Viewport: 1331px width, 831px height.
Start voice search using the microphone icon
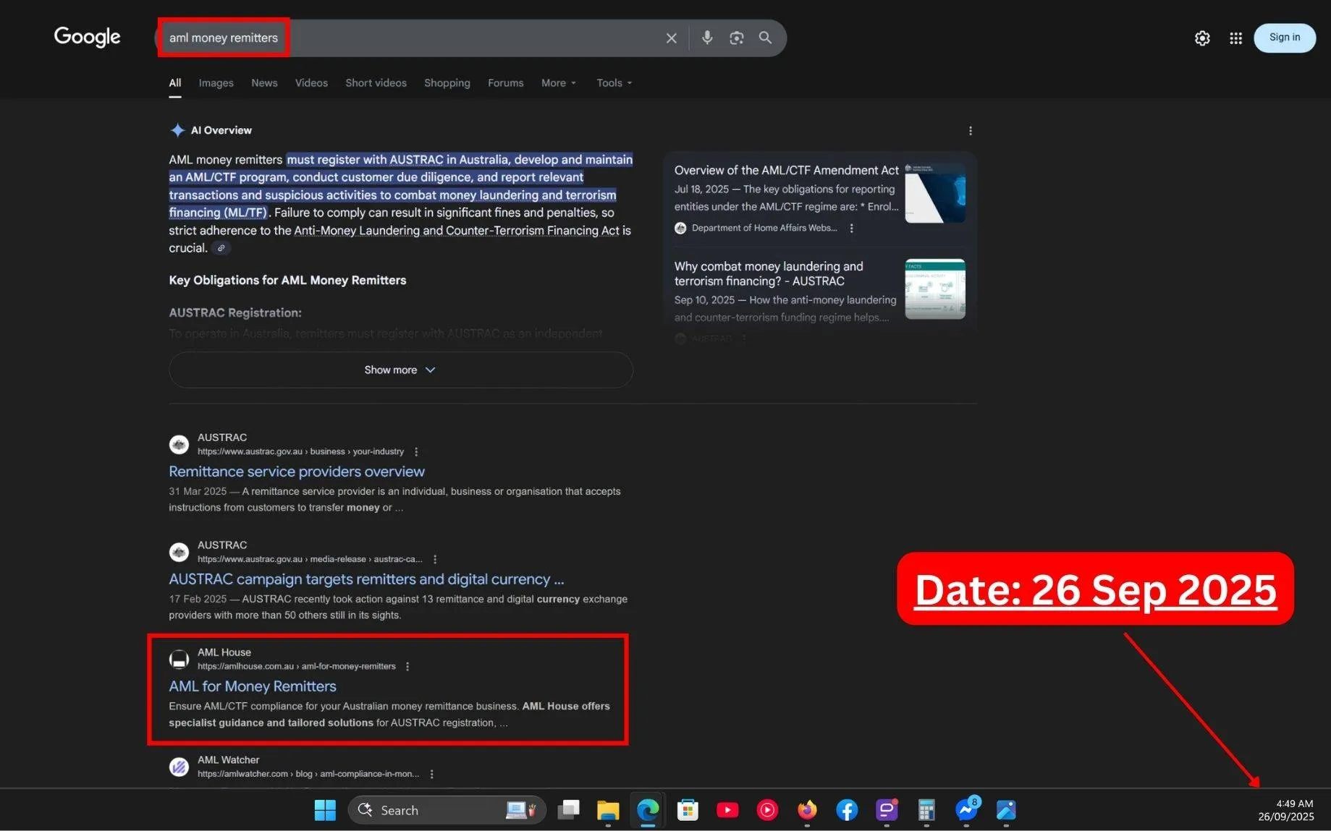pyautogui.click(x=706, y=38)
